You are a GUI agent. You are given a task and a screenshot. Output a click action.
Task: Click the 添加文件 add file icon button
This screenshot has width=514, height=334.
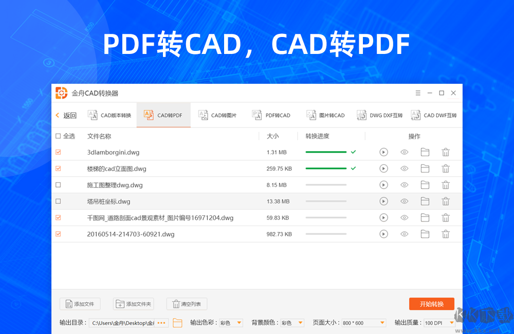pos(80,304)
